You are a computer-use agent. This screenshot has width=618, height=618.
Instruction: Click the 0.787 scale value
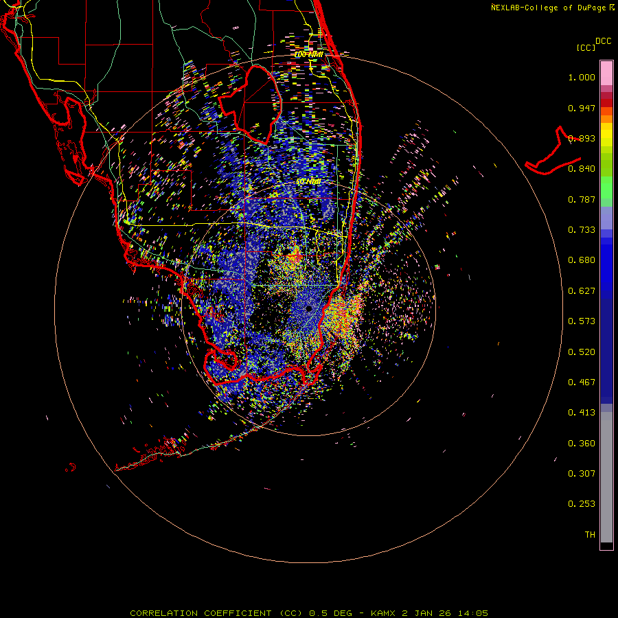click(582, 199)
